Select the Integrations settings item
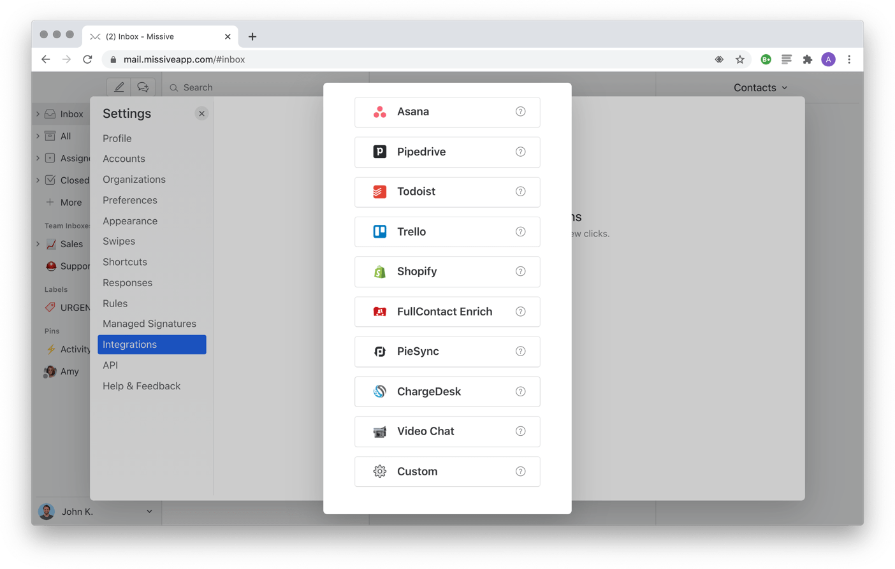The height and width of the screenshot is (569, 895). (152, 345)
